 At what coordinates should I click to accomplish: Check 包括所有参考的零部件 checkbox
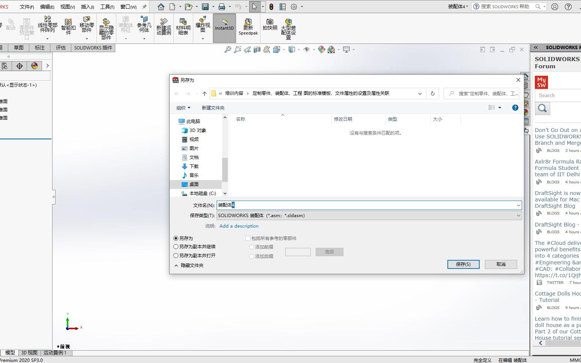coord(248,238)
